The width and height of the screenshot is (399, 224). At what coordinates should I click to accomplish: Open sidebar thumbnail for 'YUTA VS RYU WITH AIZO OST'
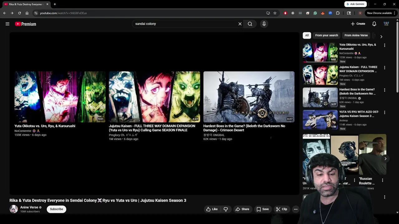(x=320, y=119)
